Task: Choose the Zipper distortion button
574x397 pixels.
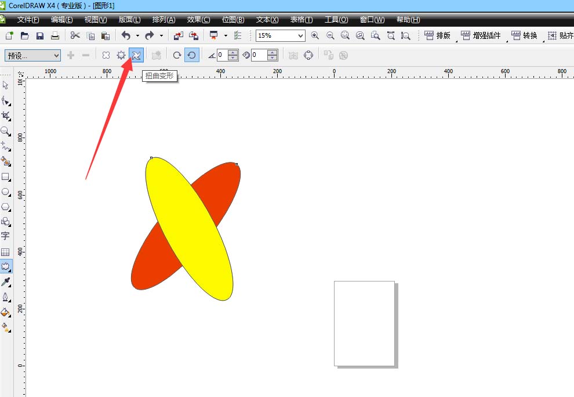Action: pos(121,56)
